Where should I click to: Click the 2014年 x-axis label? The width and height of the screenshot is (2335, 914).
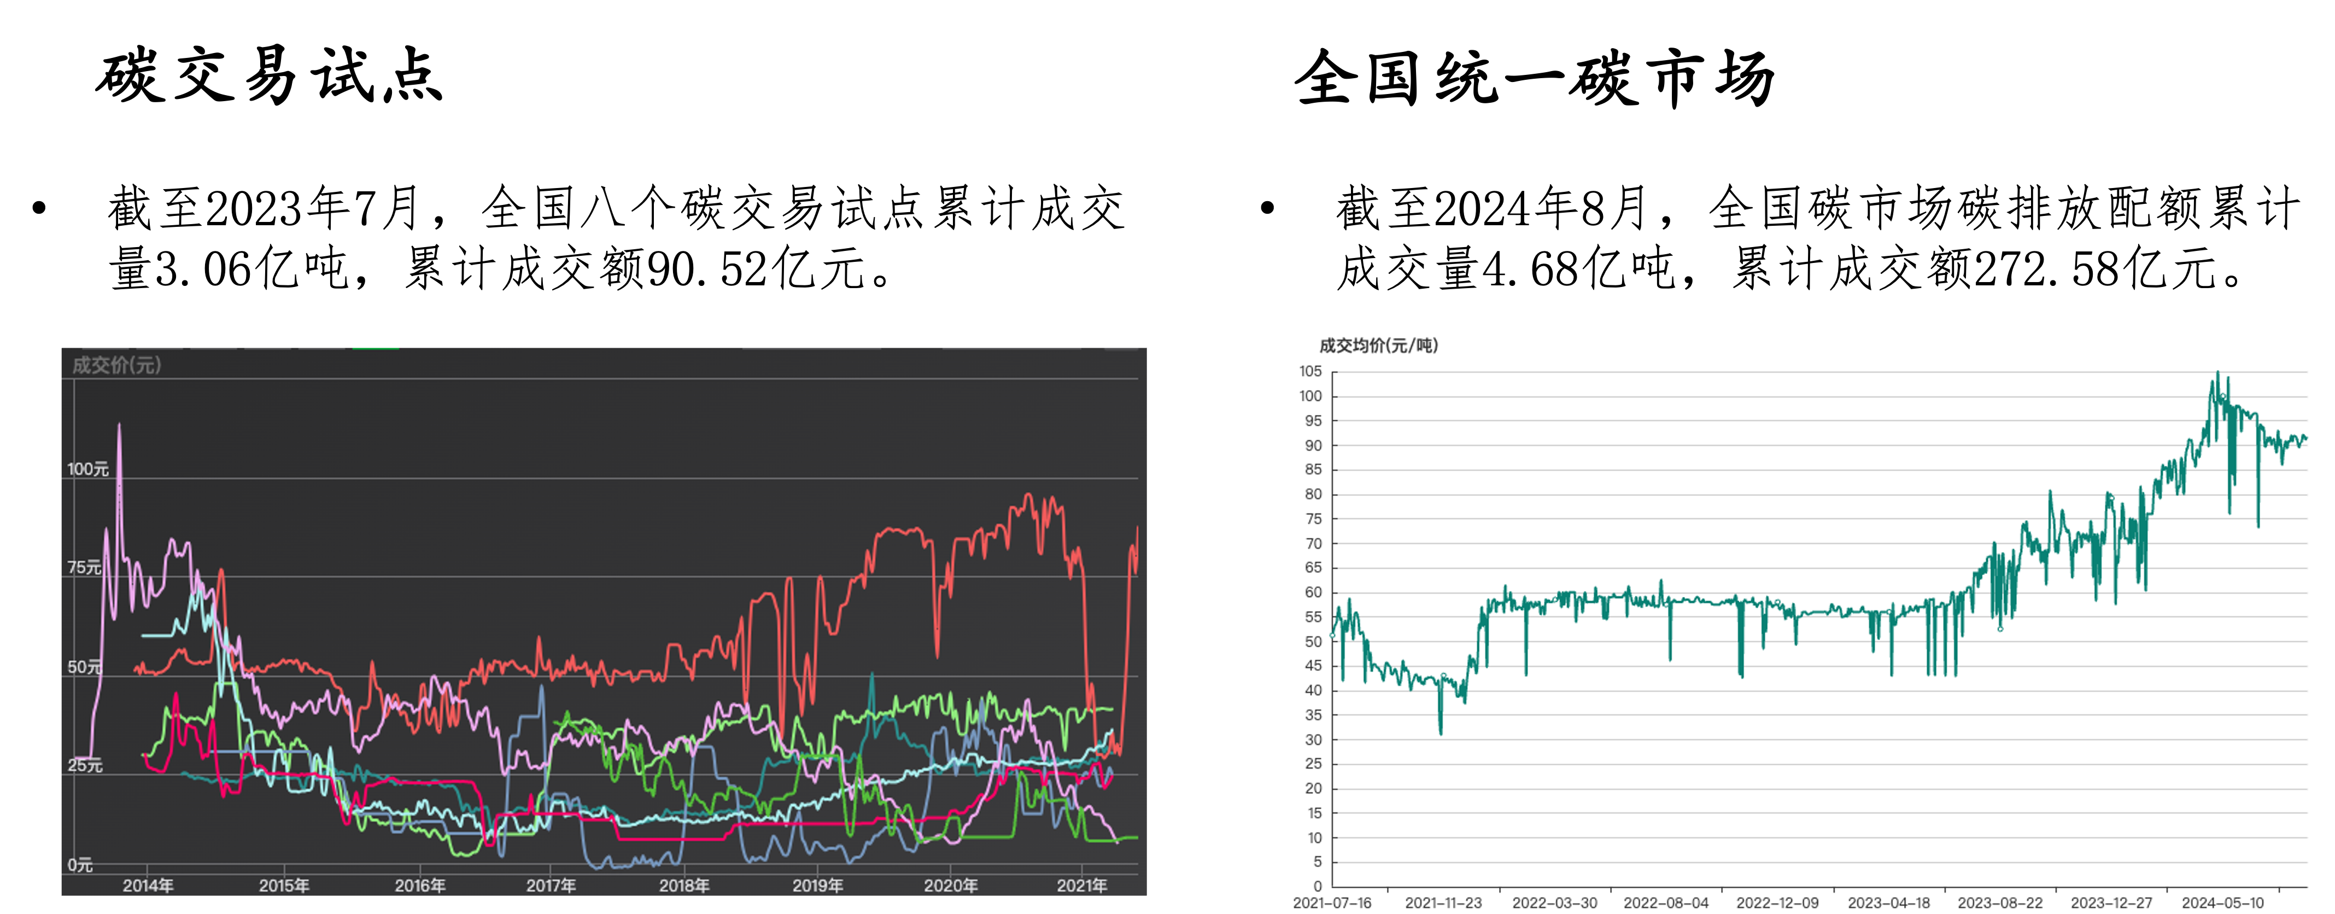click(148, 885)
